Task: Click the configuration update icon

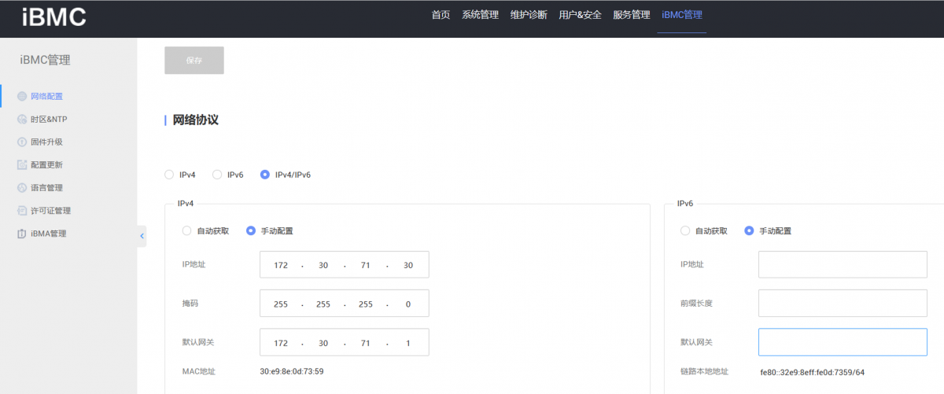Action: (22, 165)
